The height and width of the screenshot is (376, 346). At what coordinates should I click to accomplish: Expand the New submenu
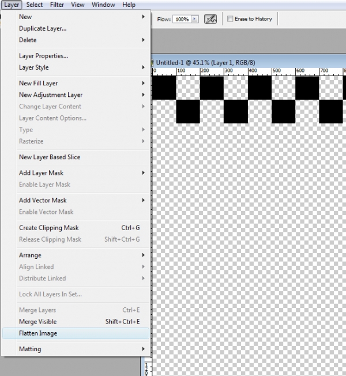pos(76,17)
